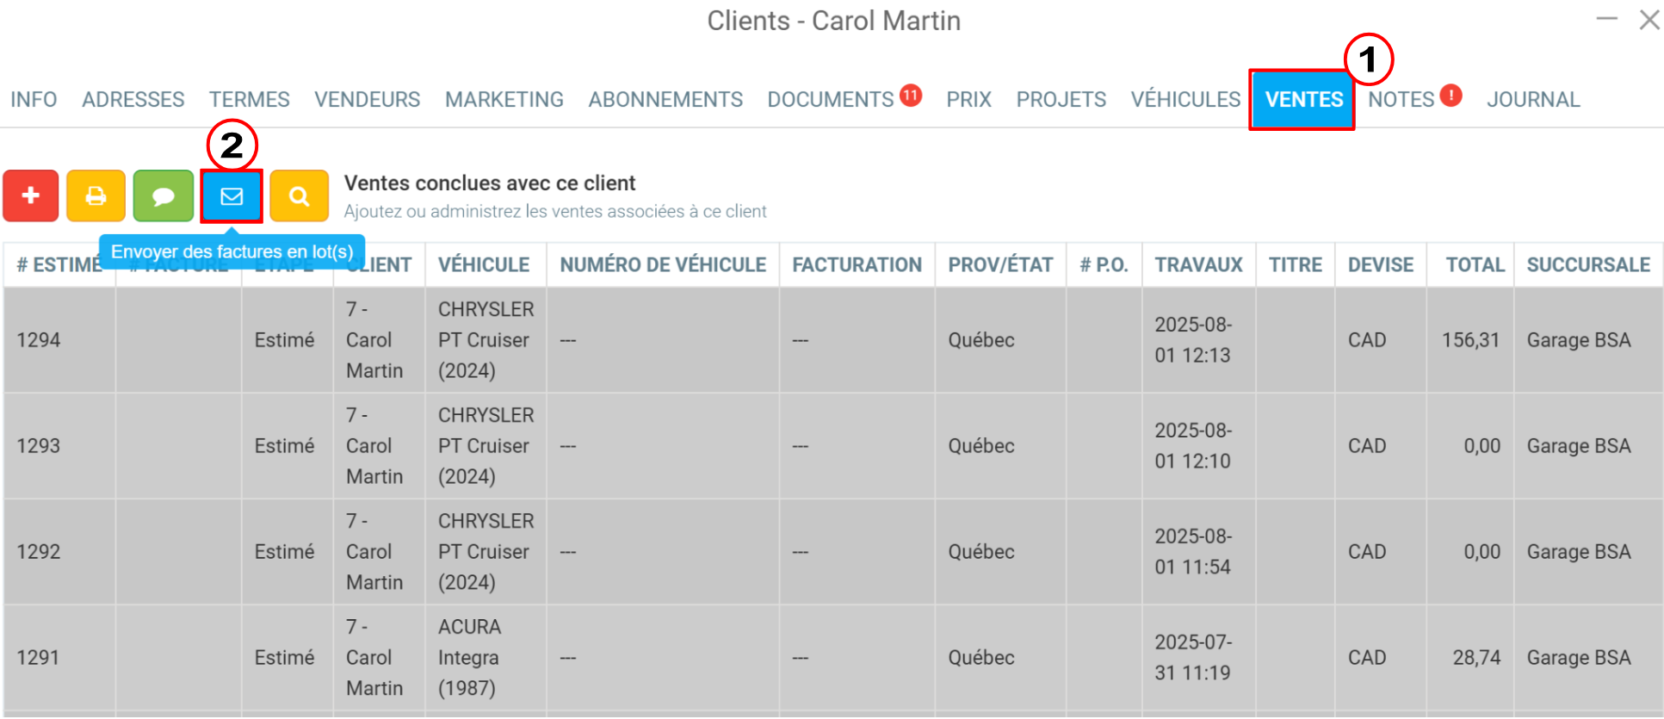Click the total 156,31 cell
1664x719 pixels.
click(1471, 340)
